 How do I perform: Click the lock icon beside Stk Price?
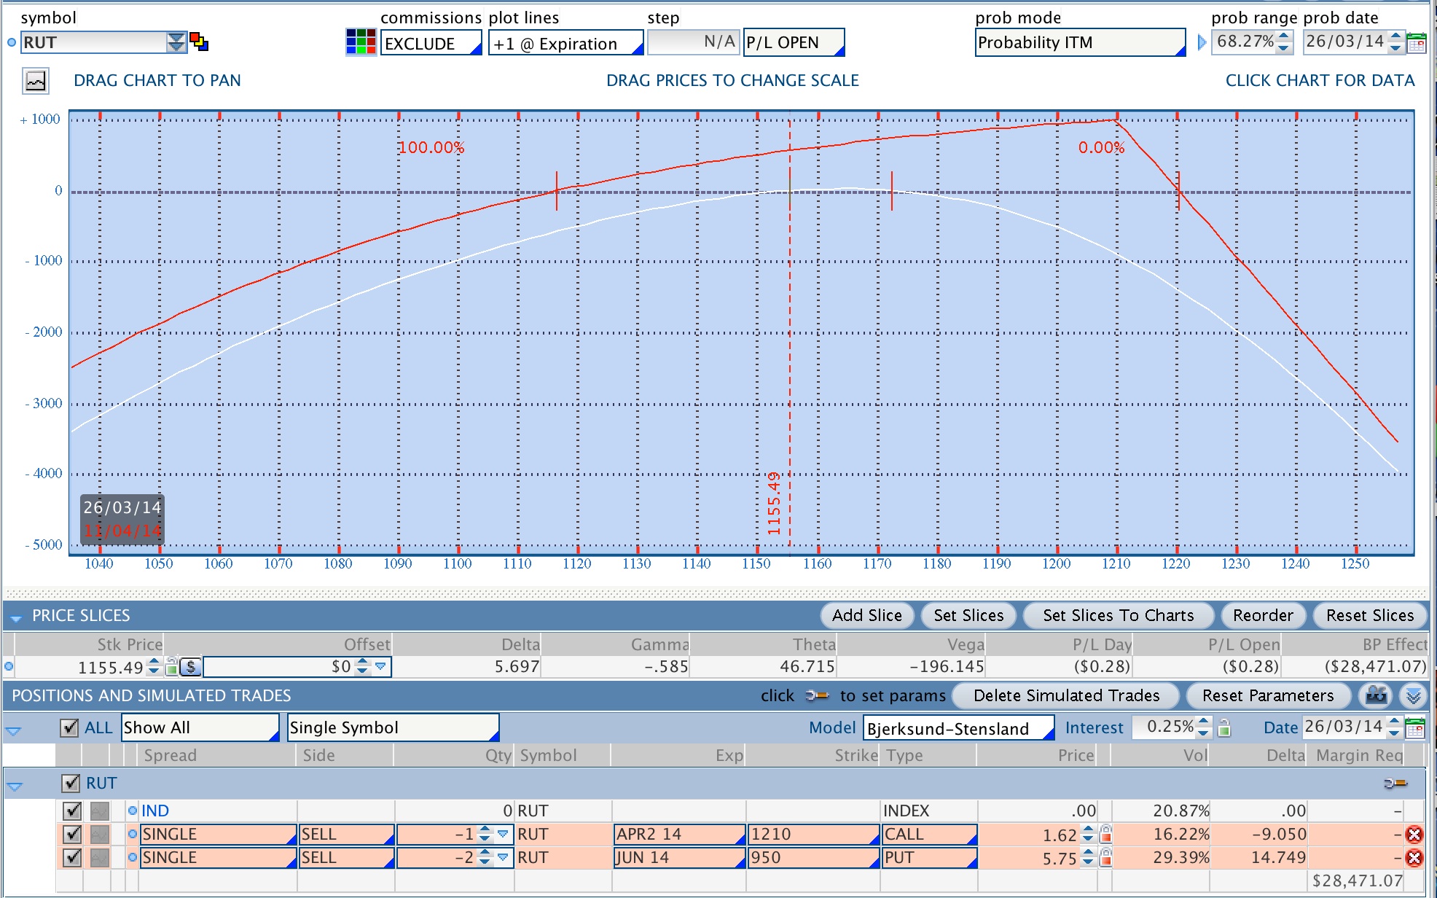click(x=171, y=665)
